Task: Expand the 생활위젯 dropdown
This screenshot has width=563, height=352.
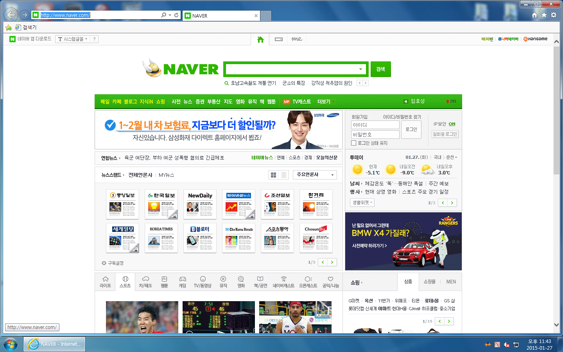Action: pyautogui.click(x=362, y=203)
